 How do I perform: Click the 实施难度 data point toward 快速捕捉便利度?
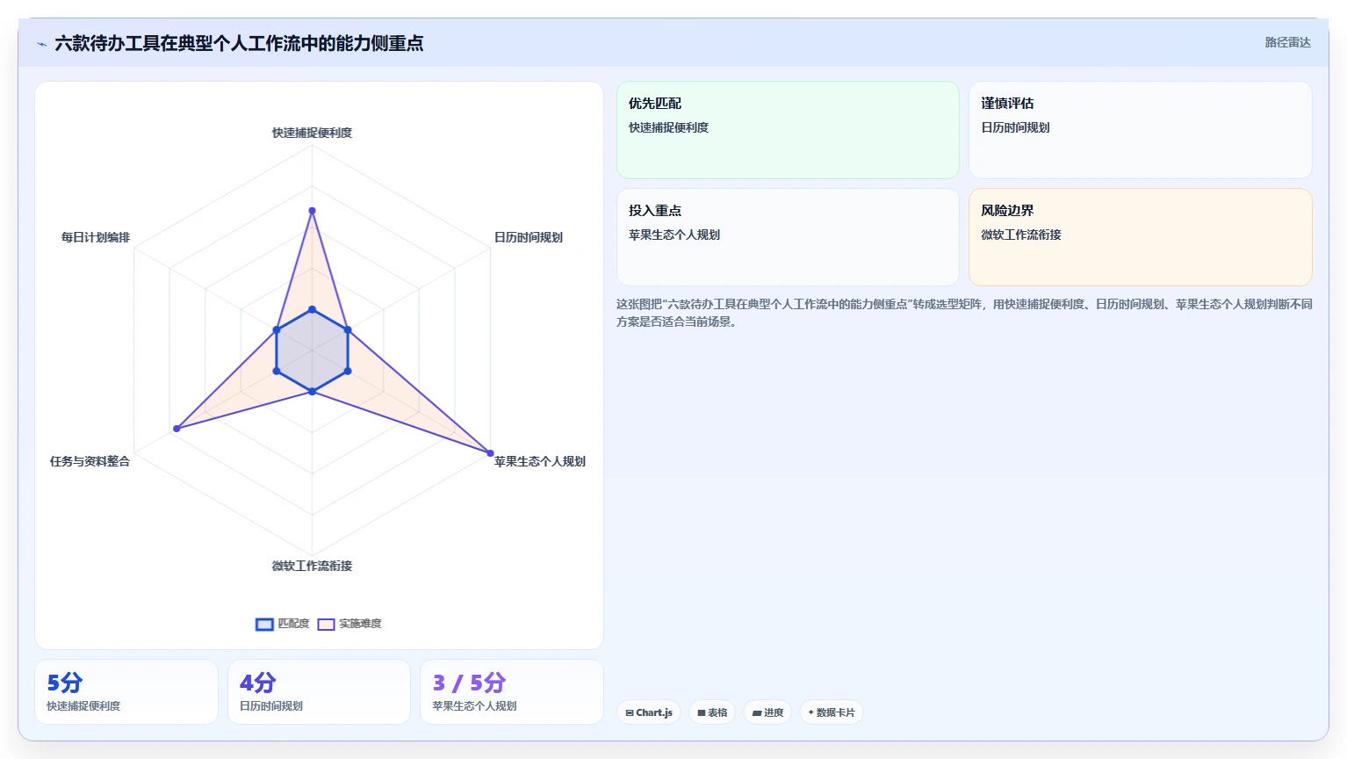point(312,211)
